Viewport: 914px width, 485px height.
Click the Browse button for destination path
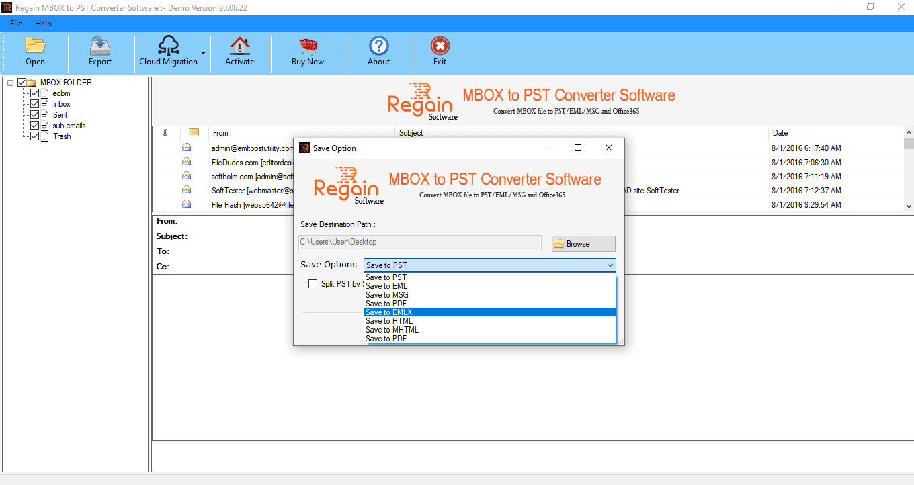pos(582,243)
